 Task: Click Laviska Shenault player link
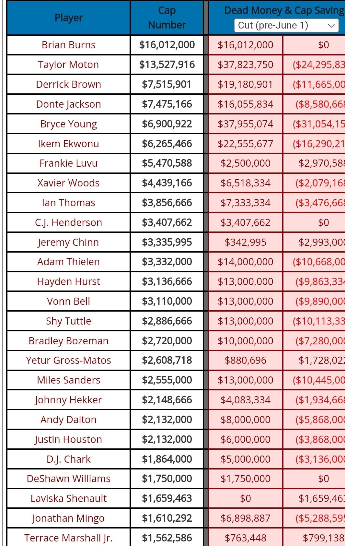[x=69, y=498]
